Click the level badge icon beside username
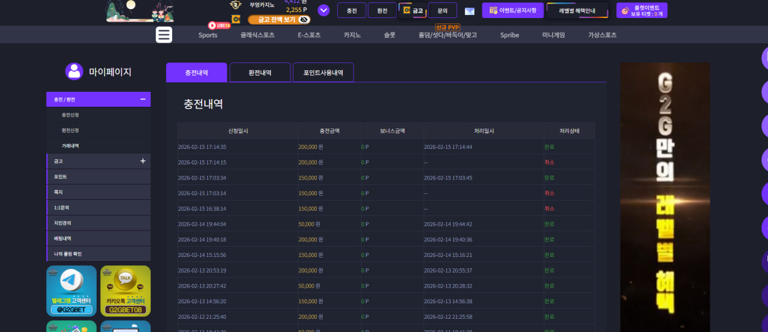This screenshot has width=768, height=332. click(235, 5)
